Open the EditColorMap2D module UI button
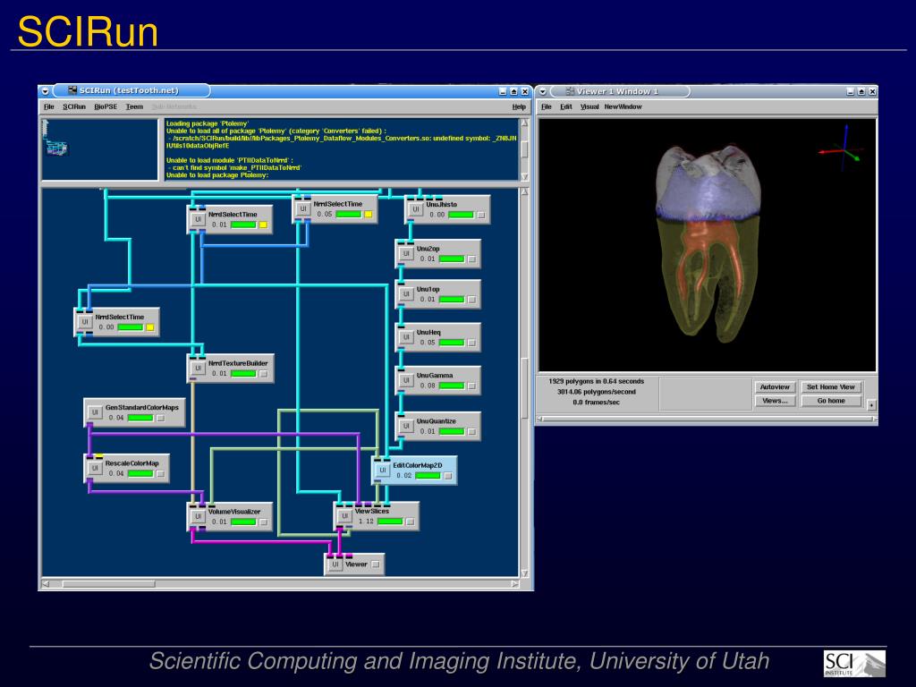 click(383, 471)
